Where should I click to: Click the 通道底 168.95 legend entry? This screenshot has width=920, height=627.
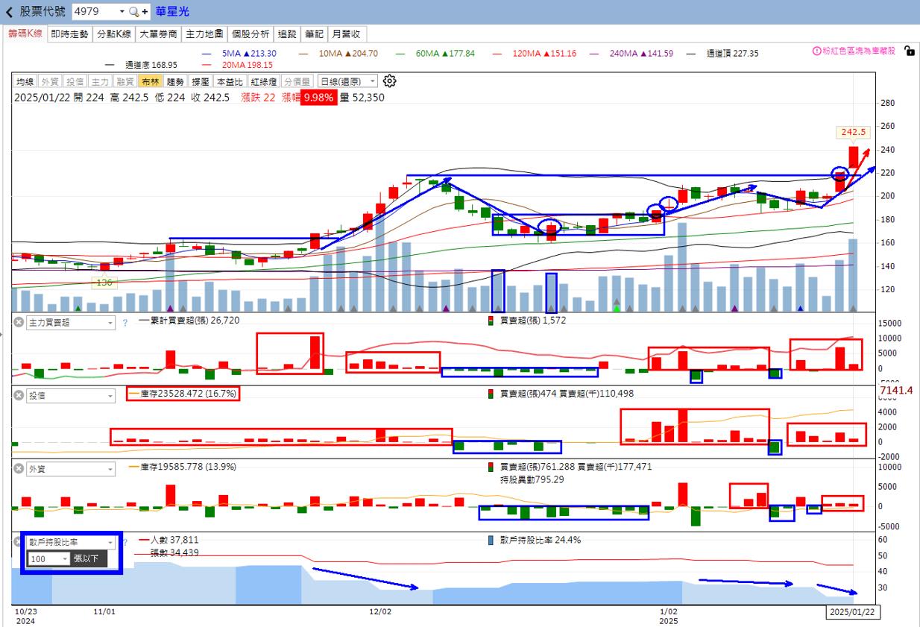pos(142,65)
